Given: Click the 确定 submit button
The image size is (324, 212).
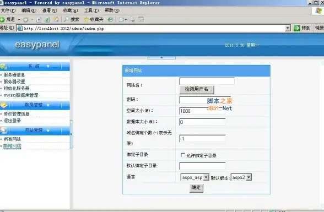Looking at the screenshot, I should [x=196, y=188].
